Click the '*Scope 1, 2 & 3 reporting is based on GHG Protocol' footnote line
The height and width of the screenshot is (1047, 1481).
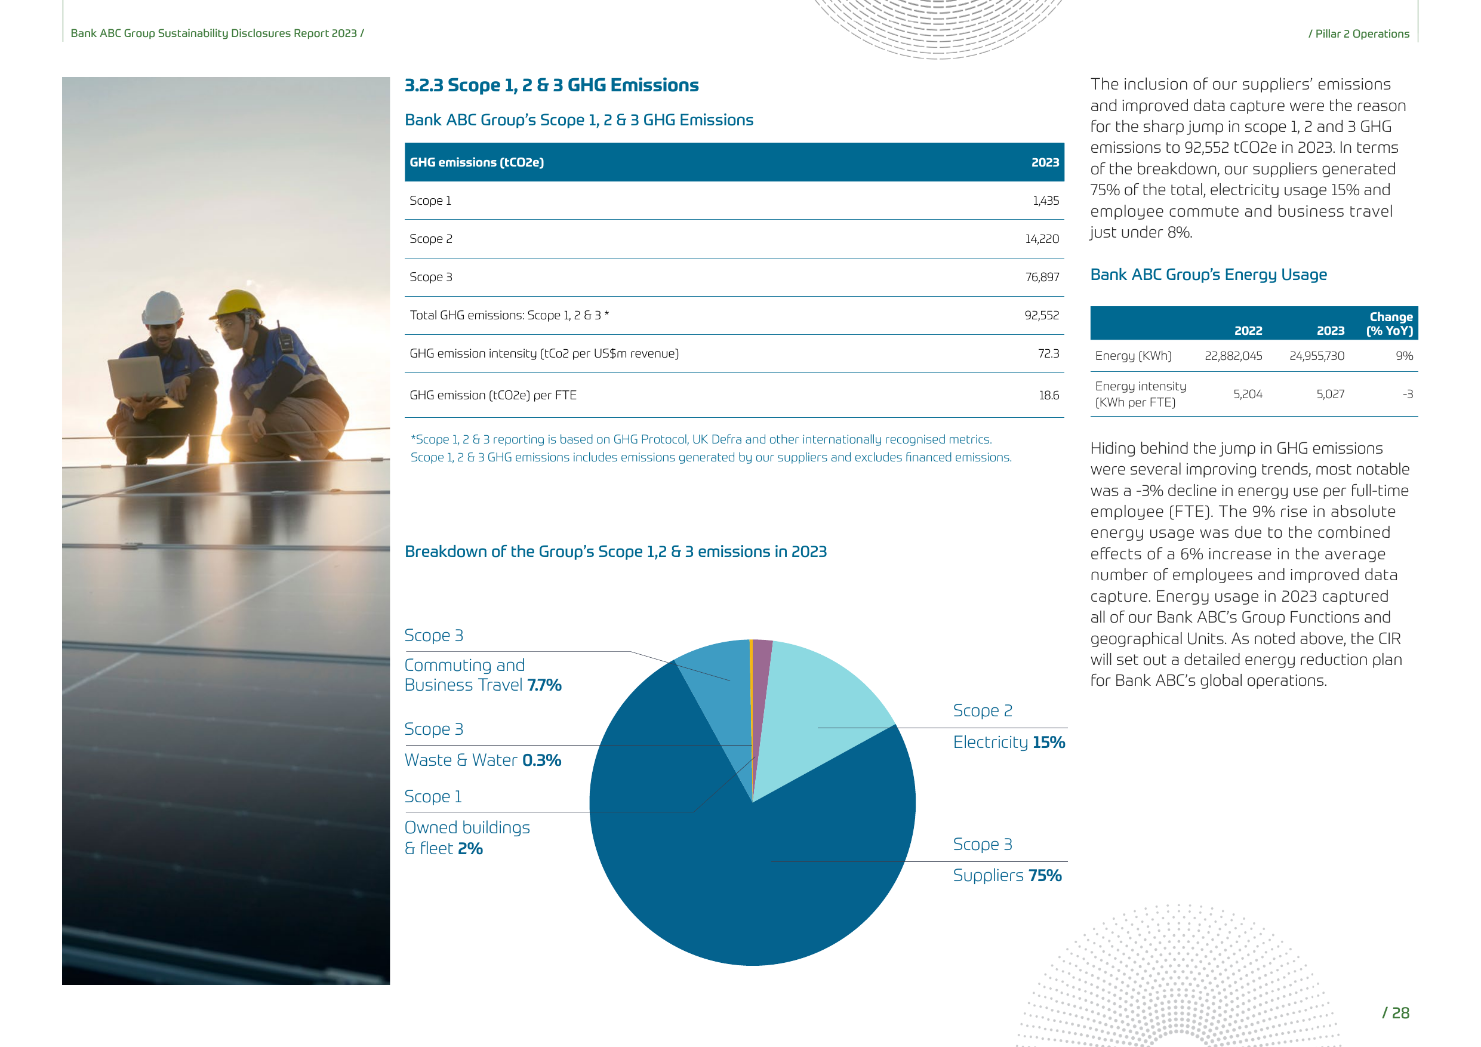(701, 439)
